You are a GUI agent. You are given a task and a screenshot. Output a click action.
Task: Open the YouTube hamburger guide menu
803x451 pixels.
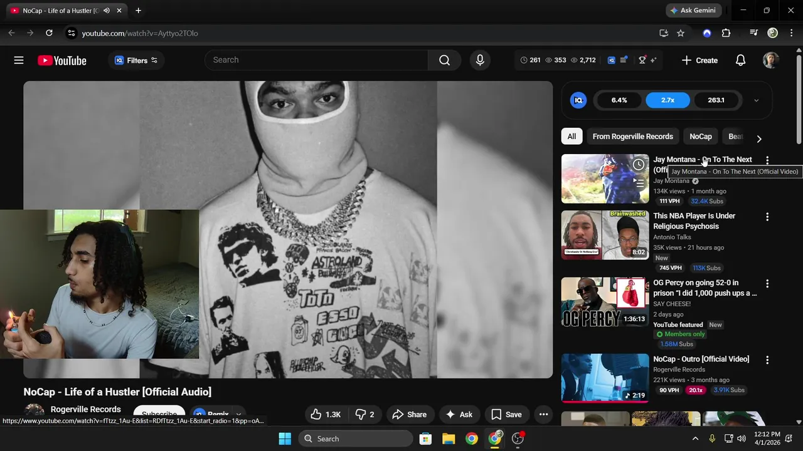pos(19,60)
